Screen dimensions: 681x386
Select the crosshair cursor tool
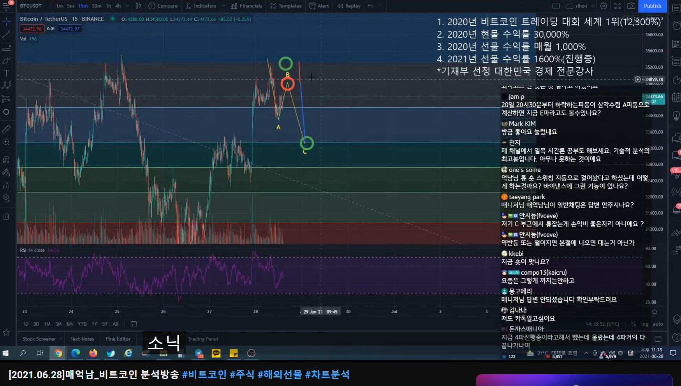click(x=6, y=22)
